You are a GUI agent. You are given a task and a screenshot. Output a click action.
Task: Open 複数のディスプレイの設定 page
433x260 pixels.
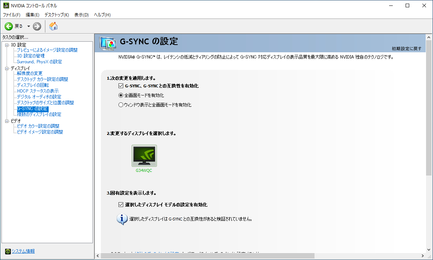(x=39, y=114)
